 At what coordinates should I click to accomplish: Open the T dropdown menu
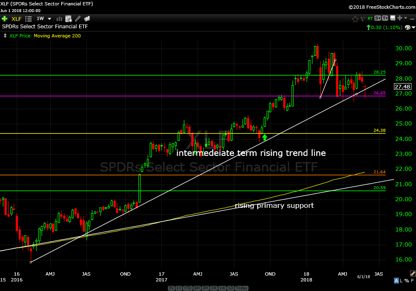click(x=385, y=18)
